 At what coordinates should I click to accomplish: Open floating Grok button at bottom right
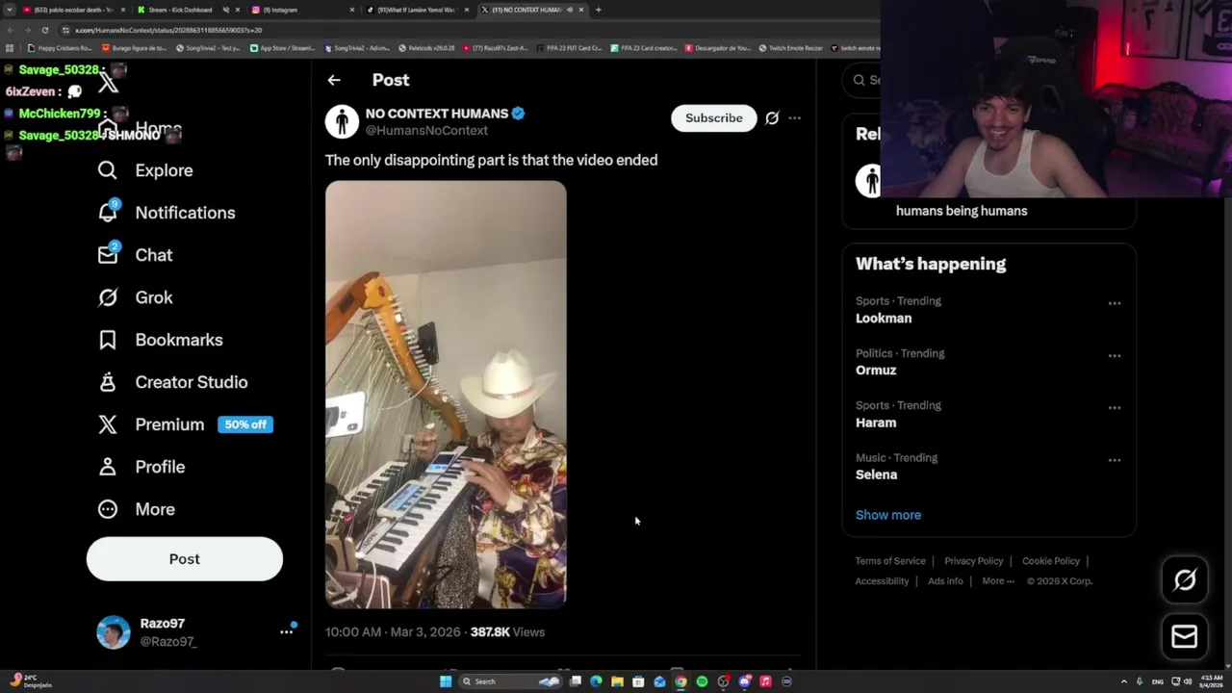(x=1185, y=579)
